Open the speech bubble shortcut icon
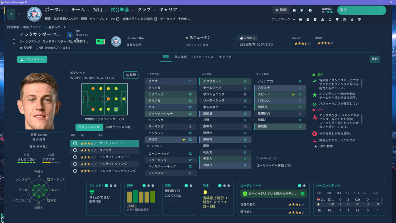The height and width of the screenshot is (223, 396). (300, 19)
